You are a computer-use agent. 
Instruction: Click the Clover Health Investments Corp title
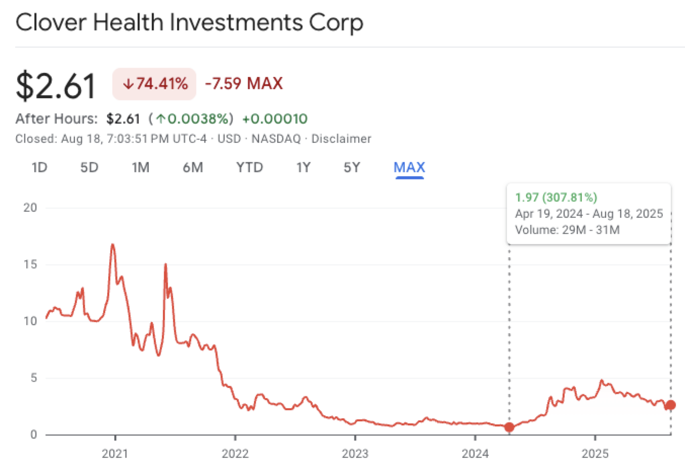pyautogui.click(x=189, y=23)
